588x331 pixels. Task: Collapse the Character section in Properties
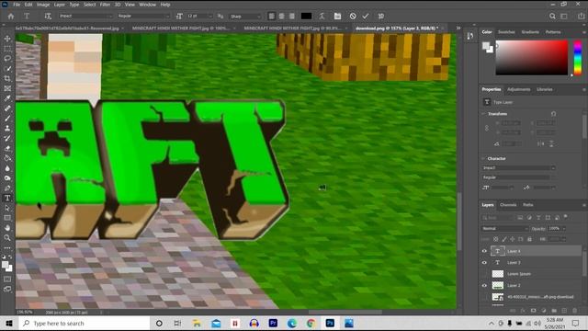484,159
